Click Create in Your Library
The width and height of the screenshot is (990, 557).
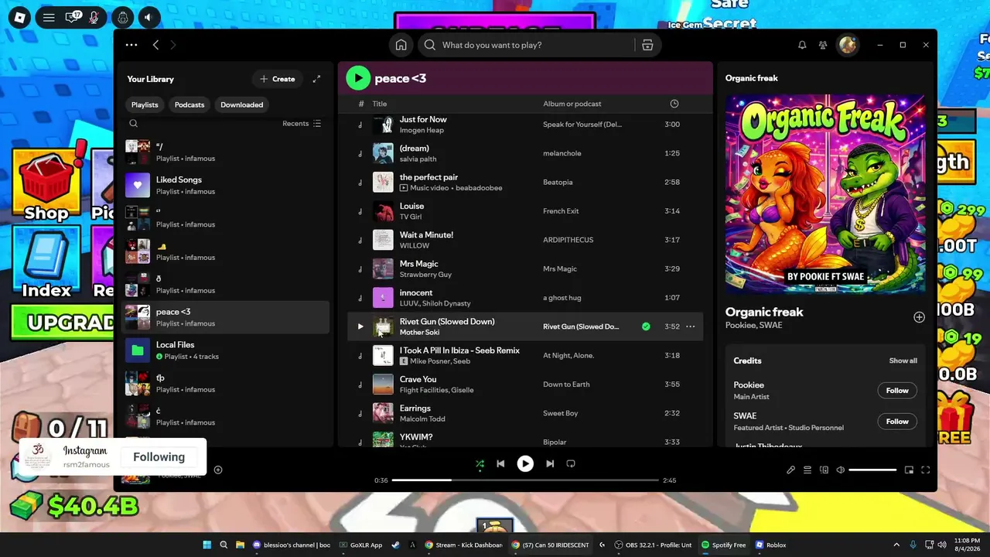[277, 79]
